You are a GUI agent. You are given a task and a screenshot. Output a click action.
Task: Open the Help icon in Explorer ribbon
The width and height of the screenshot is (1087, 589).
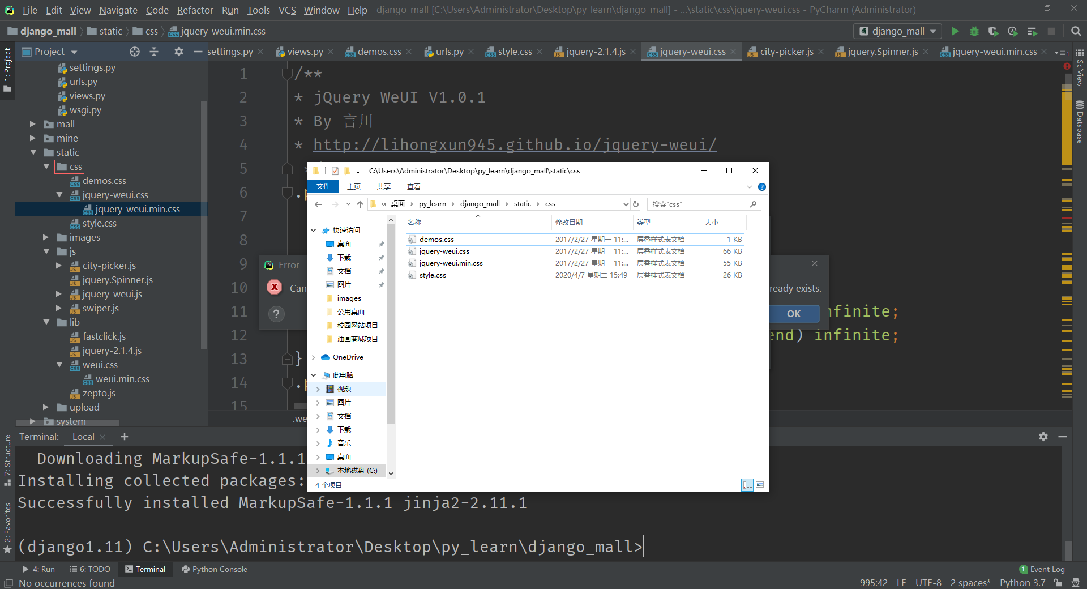point(762,187)
